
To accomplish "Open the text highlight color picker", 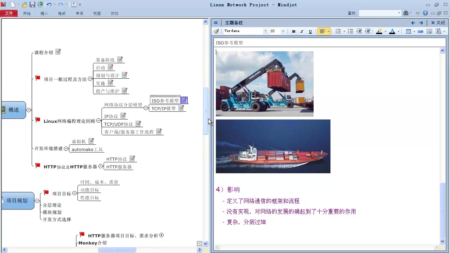I will [x=385, y=31].
